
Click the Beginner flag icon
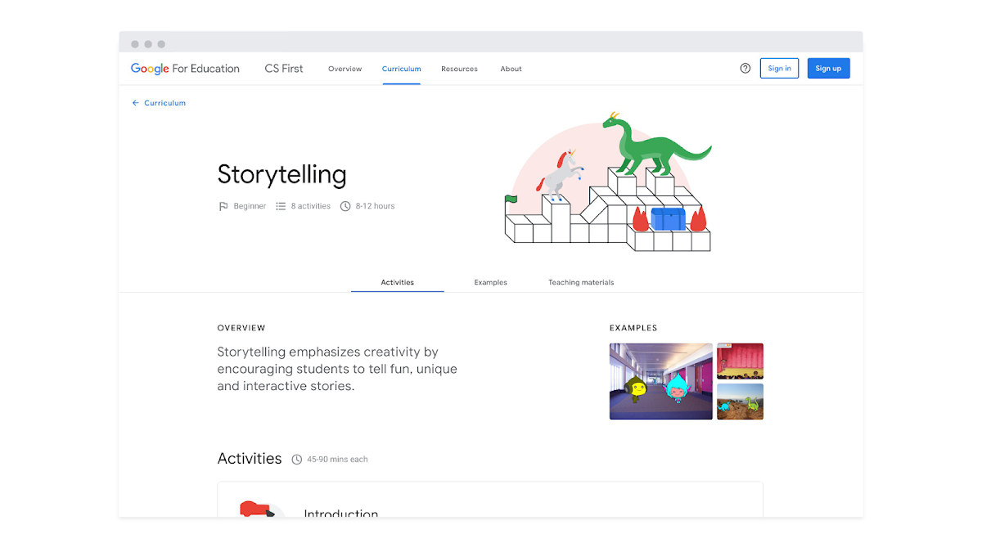tap(223, 207)
